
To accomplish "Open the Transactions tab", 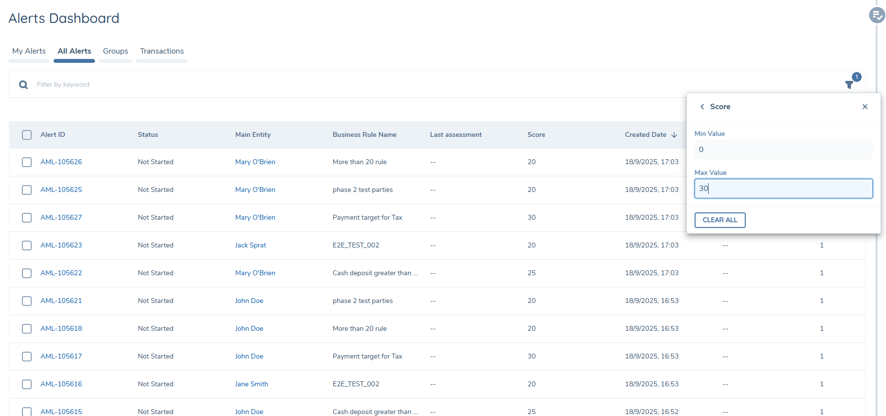I will (x=162, y=51).
